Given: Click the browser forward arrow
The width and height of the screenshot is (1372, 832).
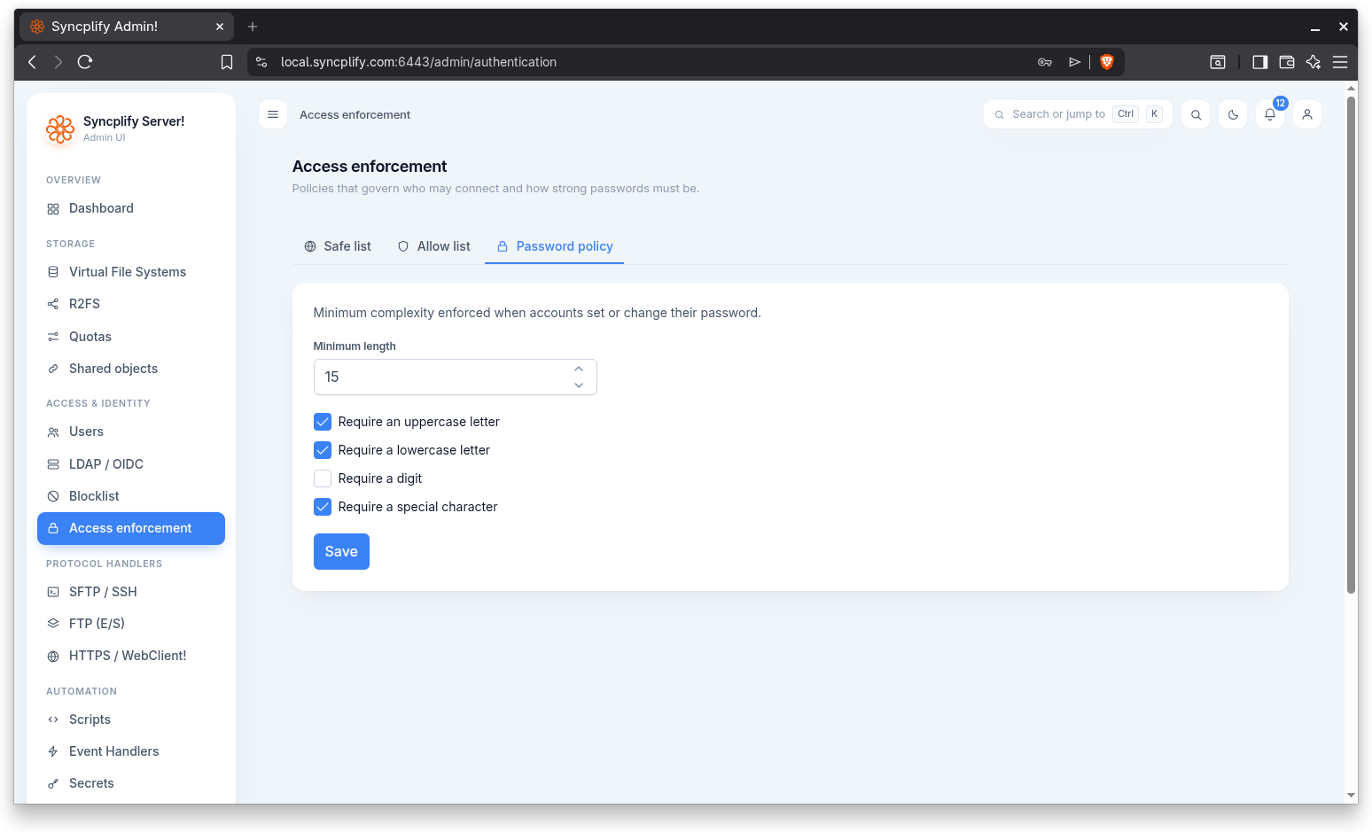Looking at the screenshot, I should [58, 62].
